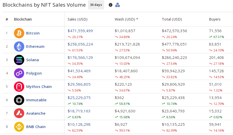Viewport: 233px width, 135px height.
Task: Sort by Wash (USD) column header
Action: click(126, 19)
